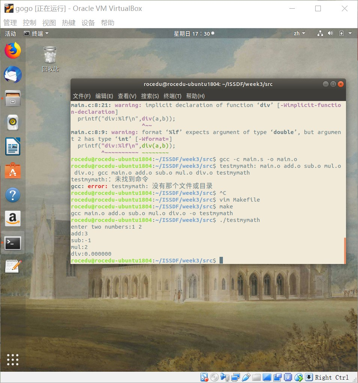This screenshot has height=383, width=358.
Task: Open the 帮助(H) menu in the terminal
Action: coord(195,96)
